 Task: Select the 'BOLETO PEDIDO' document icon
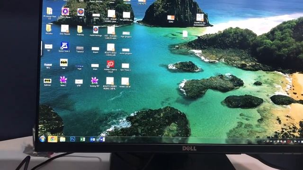pos(110,83)
